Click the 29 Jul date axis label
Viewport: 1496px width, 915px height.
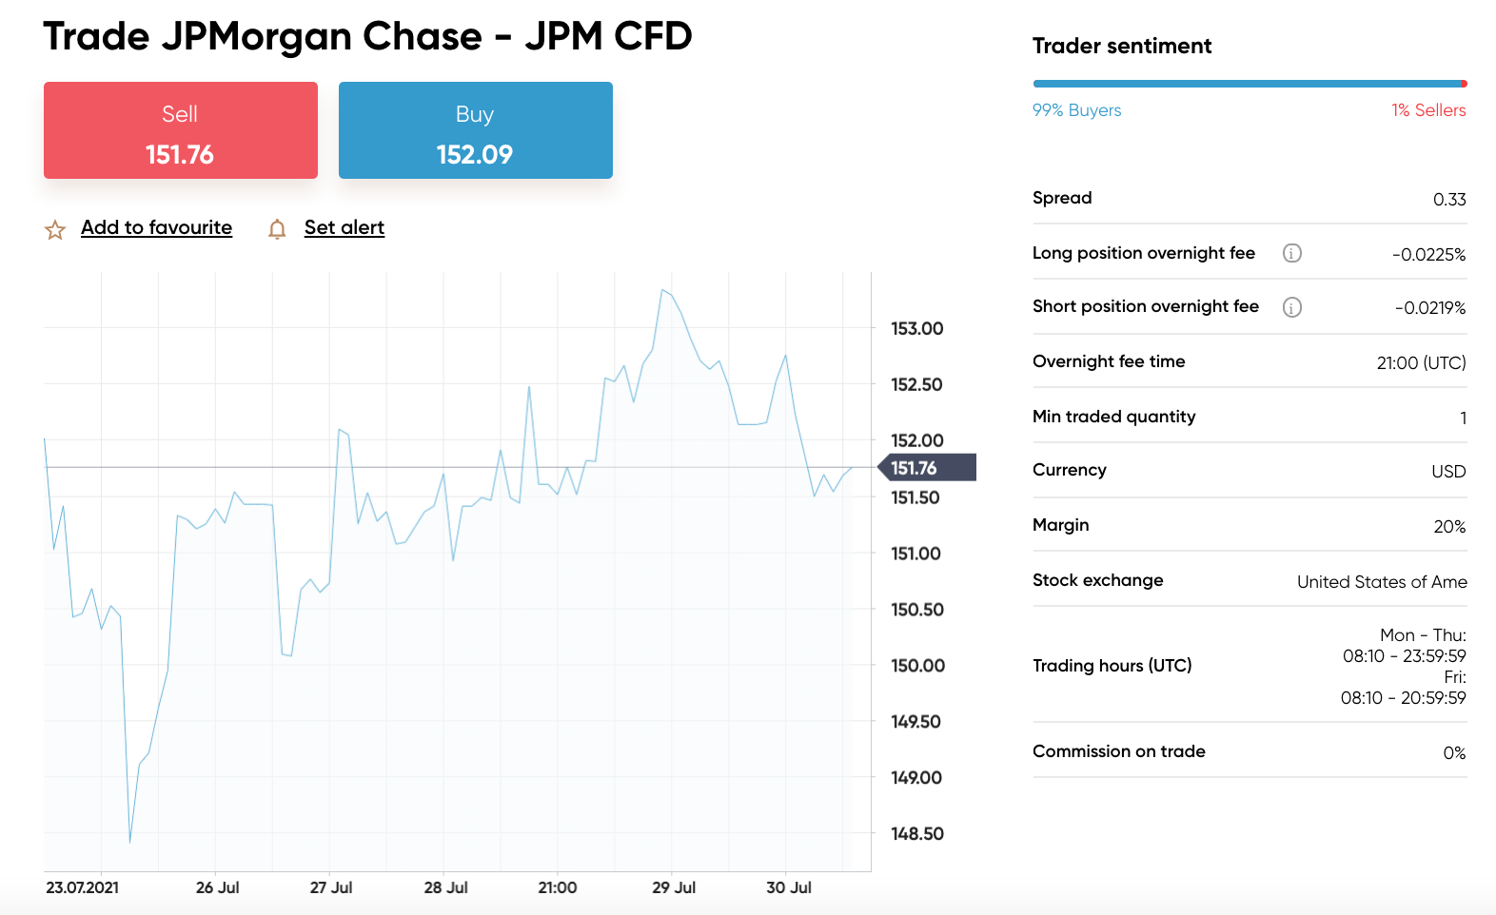point(674,887)
